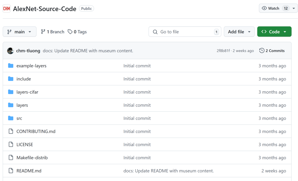Click the CONTRIBUTING.md file icon
Screen dimensions: 298x181
11,131
